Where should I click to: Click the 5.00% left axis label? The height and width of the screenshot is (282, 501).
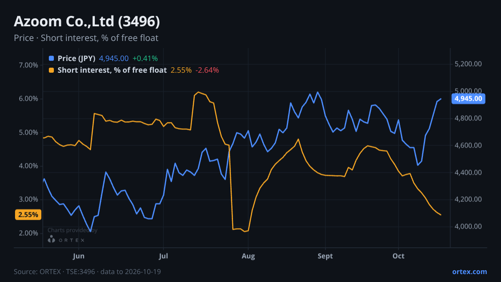(x=28, y=132)
